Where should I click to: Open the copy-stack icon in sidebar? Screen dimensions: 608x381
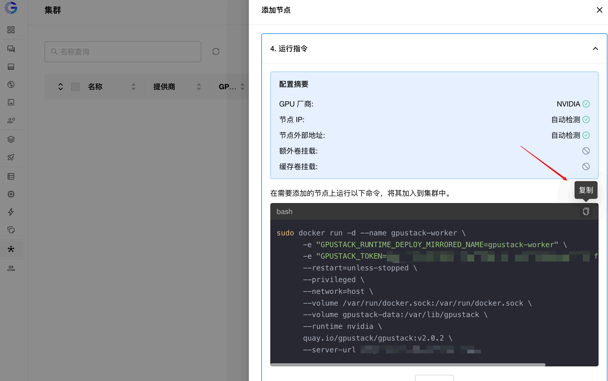(x=11, y=230)
